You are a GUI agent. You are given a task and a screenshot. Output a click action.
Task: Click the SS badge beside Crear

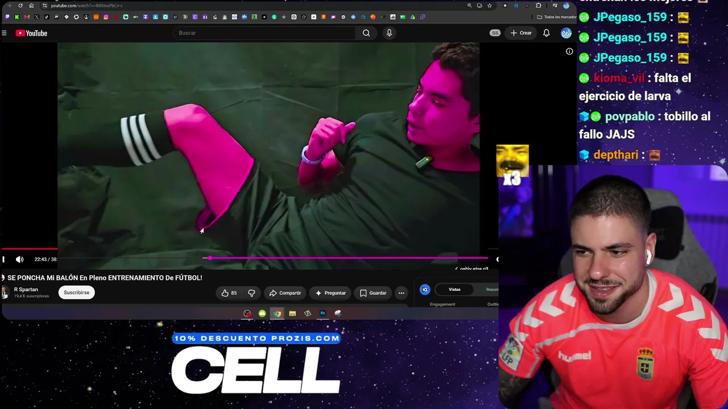coord(495,33)
